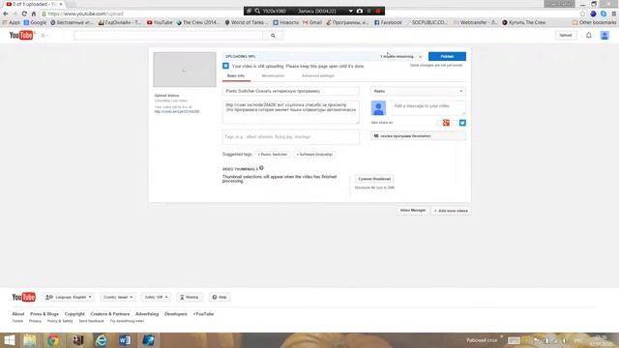Switch to the Advanced settings tab

(x=318, y=75)
